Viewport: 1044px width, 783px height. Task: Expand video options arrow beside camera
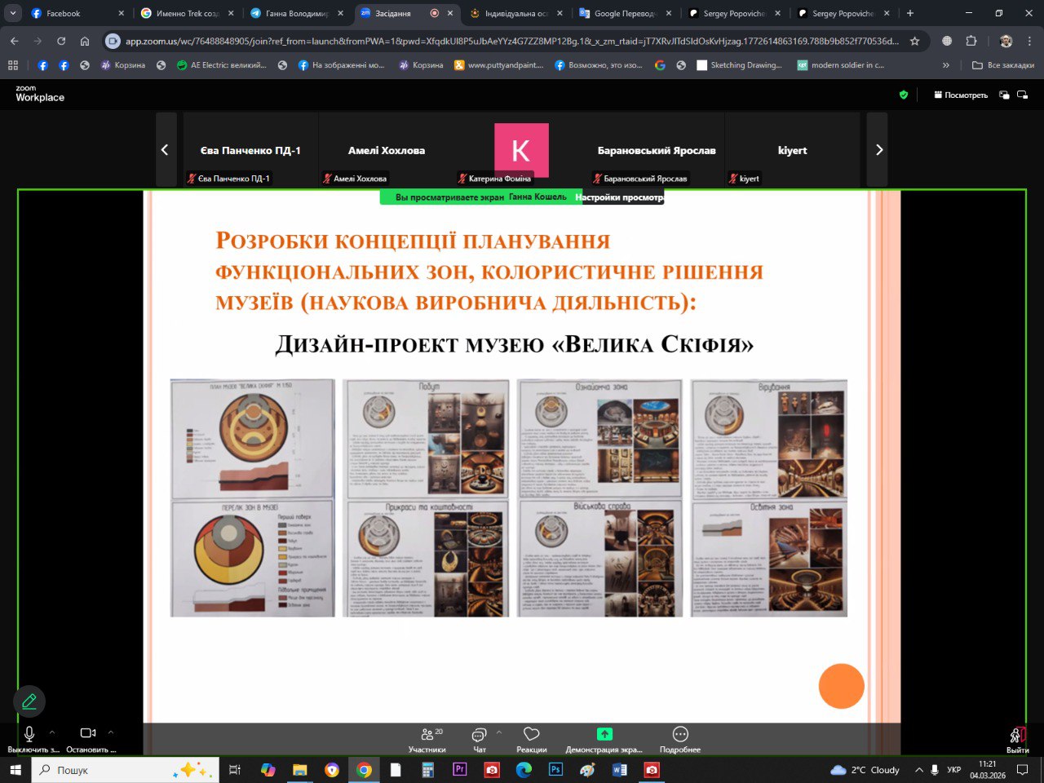111,732
